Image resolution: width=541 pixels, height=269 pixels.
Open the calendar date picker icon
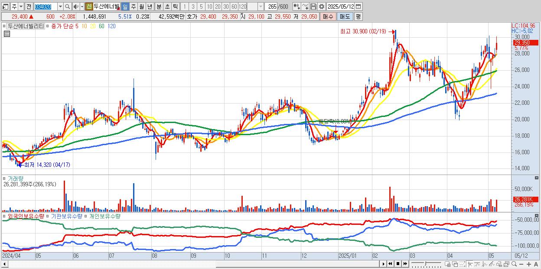point(358,6)
